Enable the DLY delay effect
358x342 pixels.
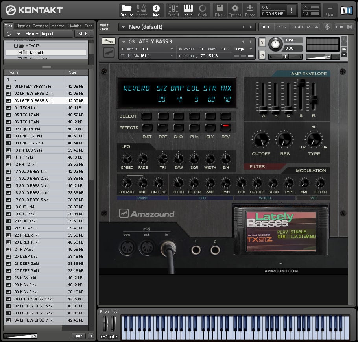[210, 127]
